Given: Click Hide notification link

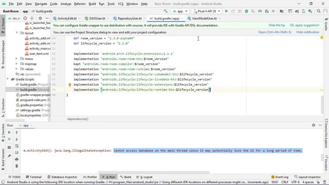Looking at the screenshot, I should tap(307, 32).
